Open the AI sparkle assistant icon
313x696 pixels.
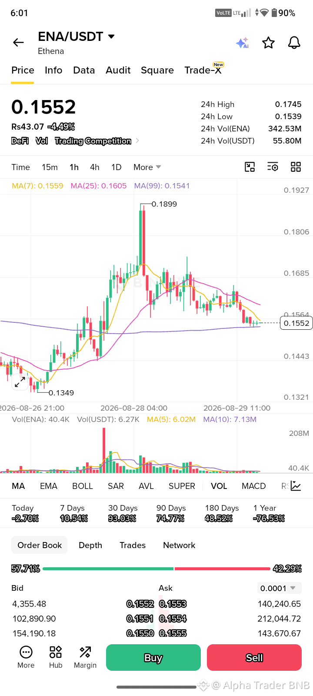242,43
